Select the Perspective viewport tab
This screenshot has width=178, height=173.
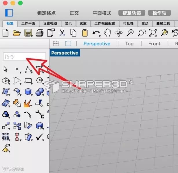[97, 44]
